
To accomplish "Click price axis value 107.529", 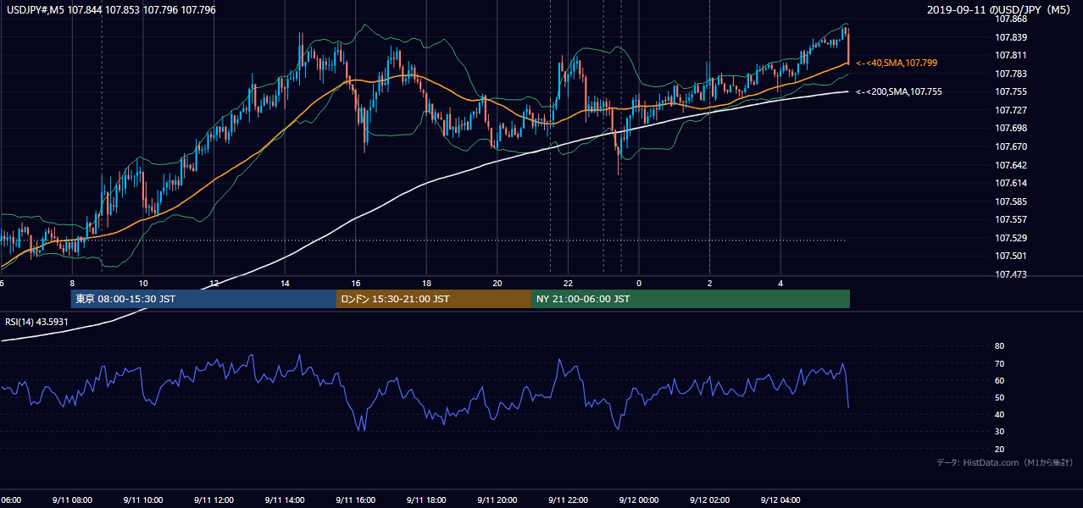I will pos(1011,238).
